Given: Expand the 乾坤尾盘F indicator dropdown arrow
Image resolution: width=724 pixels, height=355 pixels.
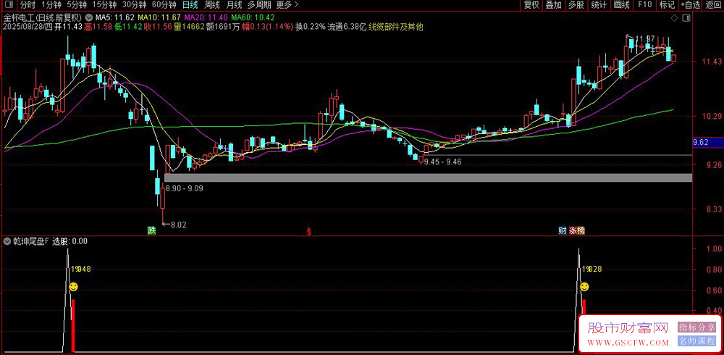Looking at the screenshot, I should pyautogui.click(x=7, y=241).
